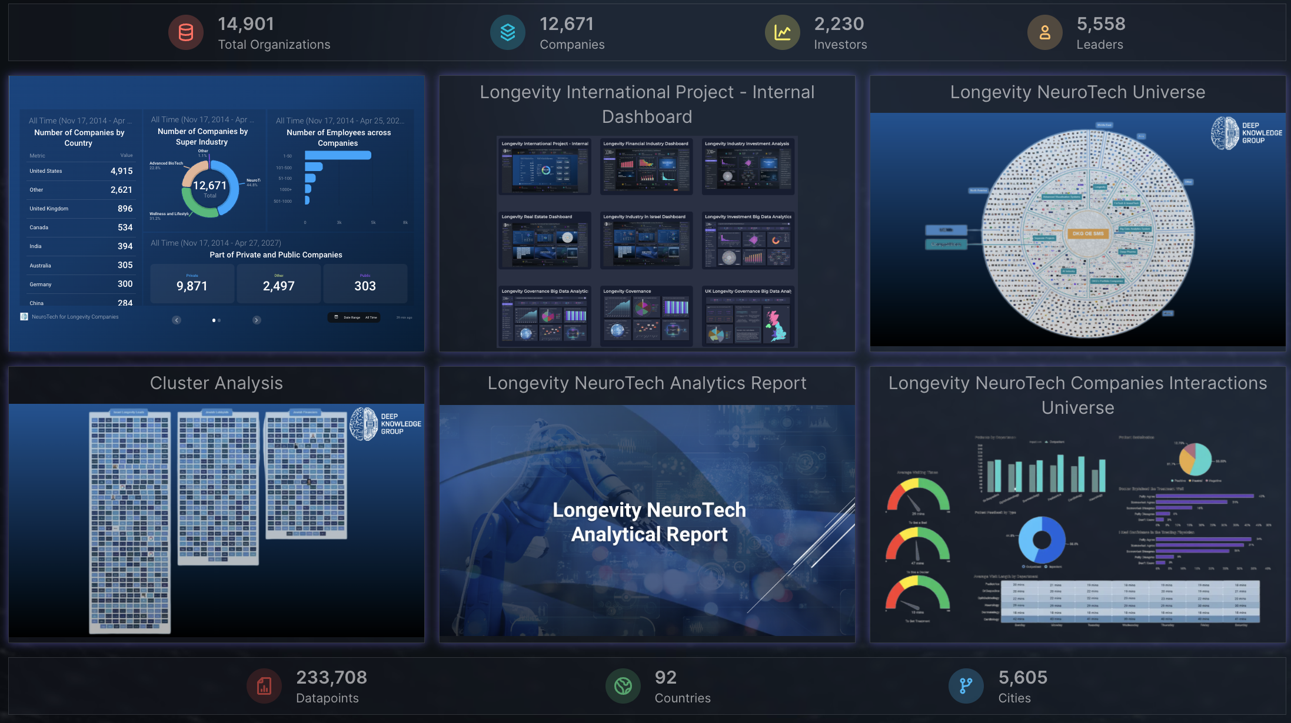Select the second carousel page dot
This screenshot has width=1291, height=723.
click(219, 320)
